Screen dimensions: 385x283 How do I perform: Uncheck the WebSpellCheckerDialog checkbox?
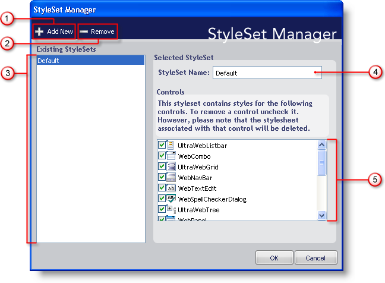coord(162,199)
